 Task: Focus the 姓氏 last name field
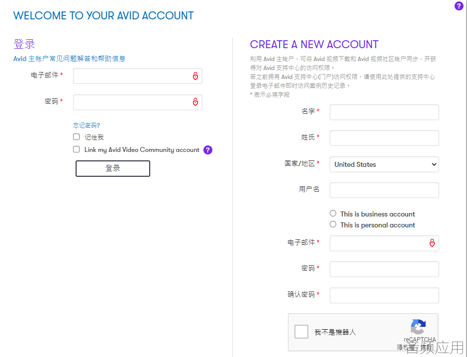[384, 138]
